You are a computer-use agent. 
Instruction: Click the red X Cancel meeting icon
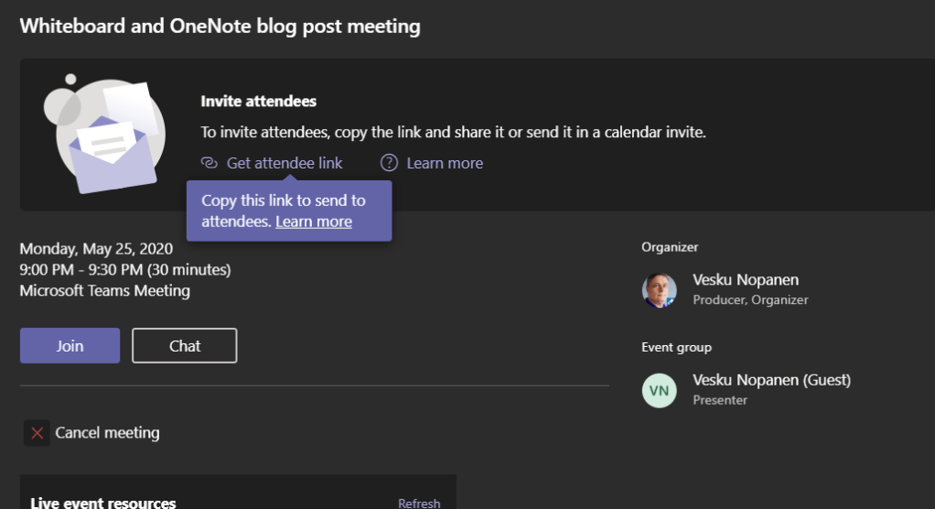click(37, 433)
